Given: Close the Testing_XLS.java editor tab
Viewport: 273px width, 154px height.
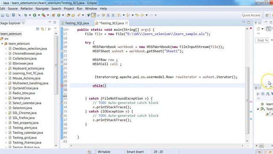Looking at the screenshot, I should pos(127,23).
